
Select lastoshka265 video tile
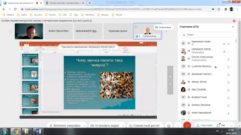[x=88, y=31]
